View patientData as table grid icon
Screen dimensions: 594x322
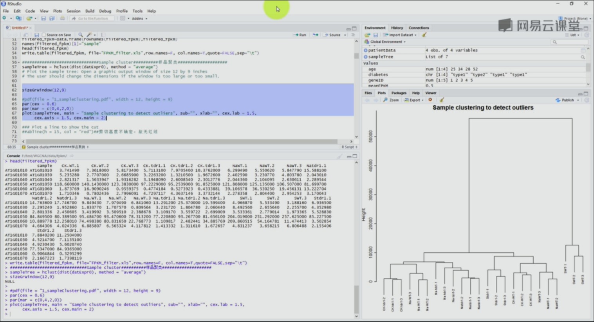point(583,50)
